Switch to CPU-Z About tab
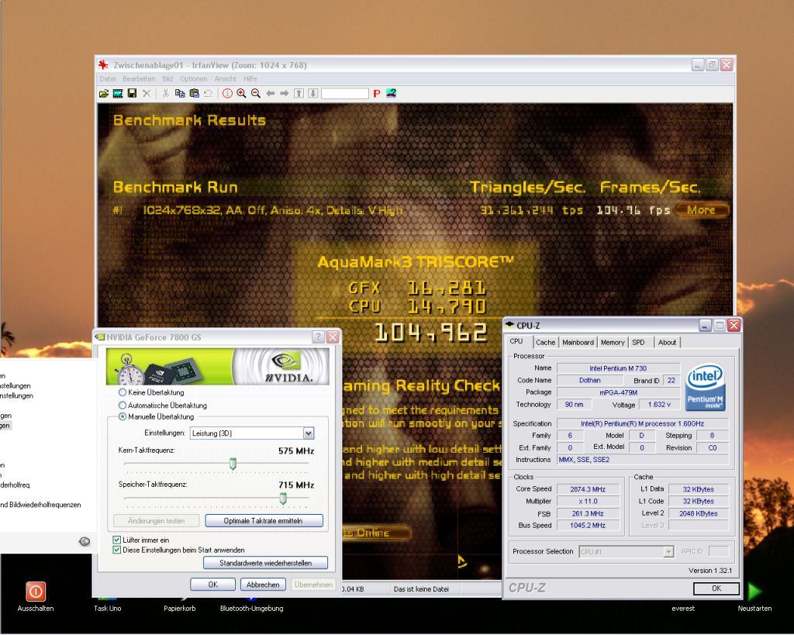Screen dimensions: 794x635 pos(667,343)
